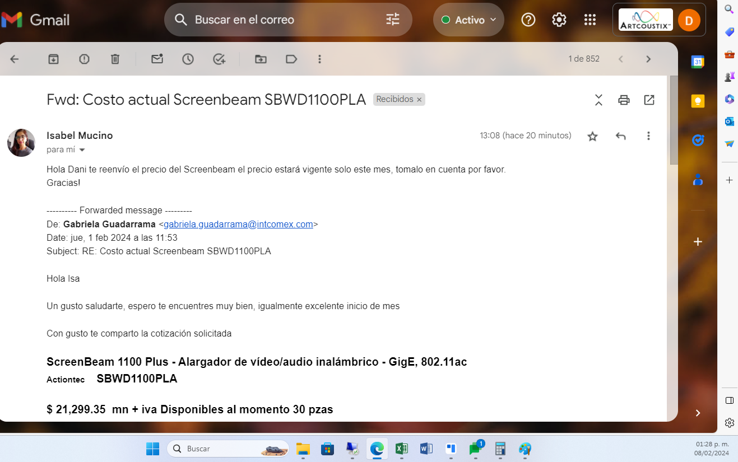This screenshot has height=462, width=738.
Task: Open the Windows Start menu
Action: [152, 449]
